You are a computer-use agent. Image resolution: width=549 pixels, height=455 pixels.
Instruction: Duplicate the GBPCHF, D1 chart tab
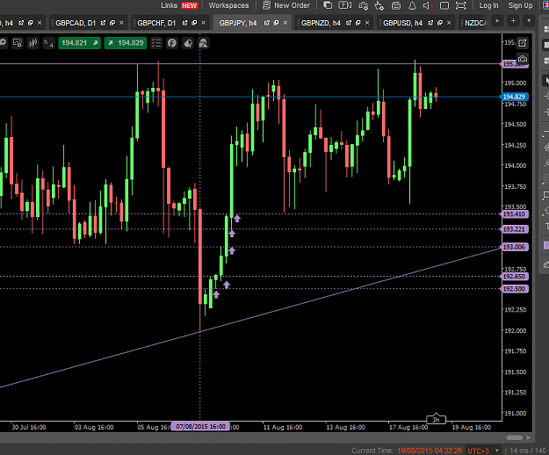(194, 23)
